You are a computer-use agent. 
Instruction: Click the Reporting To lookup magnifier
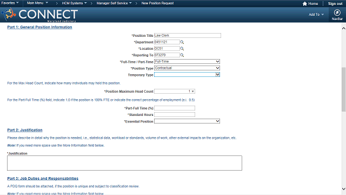click(182, 55)
